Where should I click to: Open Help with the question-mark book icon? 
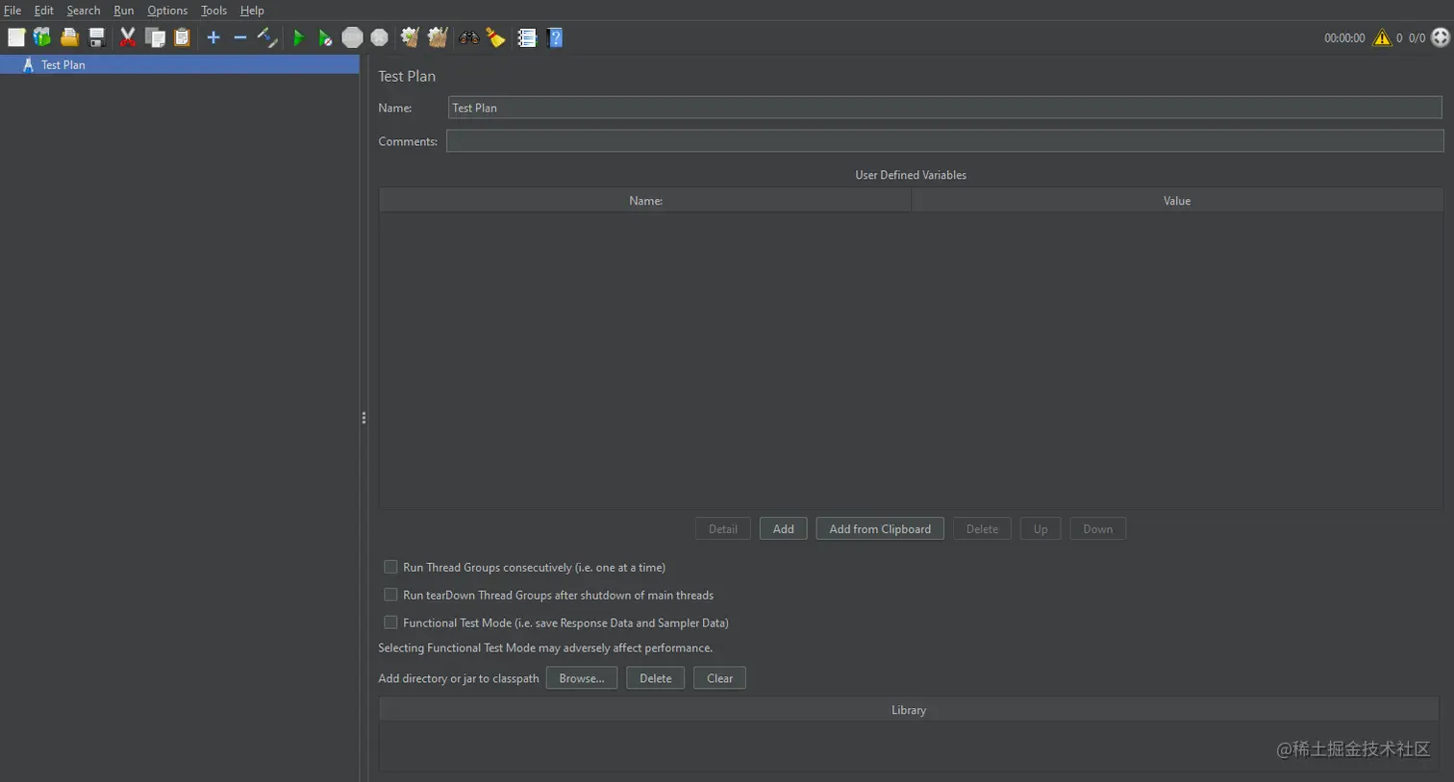click(x=555, y=37)
